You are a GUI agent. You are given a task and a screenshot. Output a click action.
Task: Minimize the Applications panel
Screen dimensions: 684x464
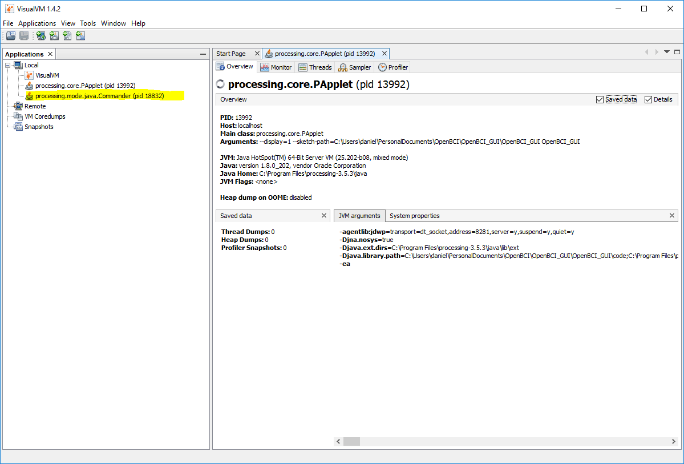pos(203,54)
